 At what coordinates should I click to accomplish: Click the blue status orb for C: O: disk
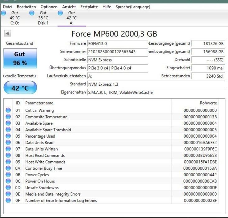pos(3,13)
